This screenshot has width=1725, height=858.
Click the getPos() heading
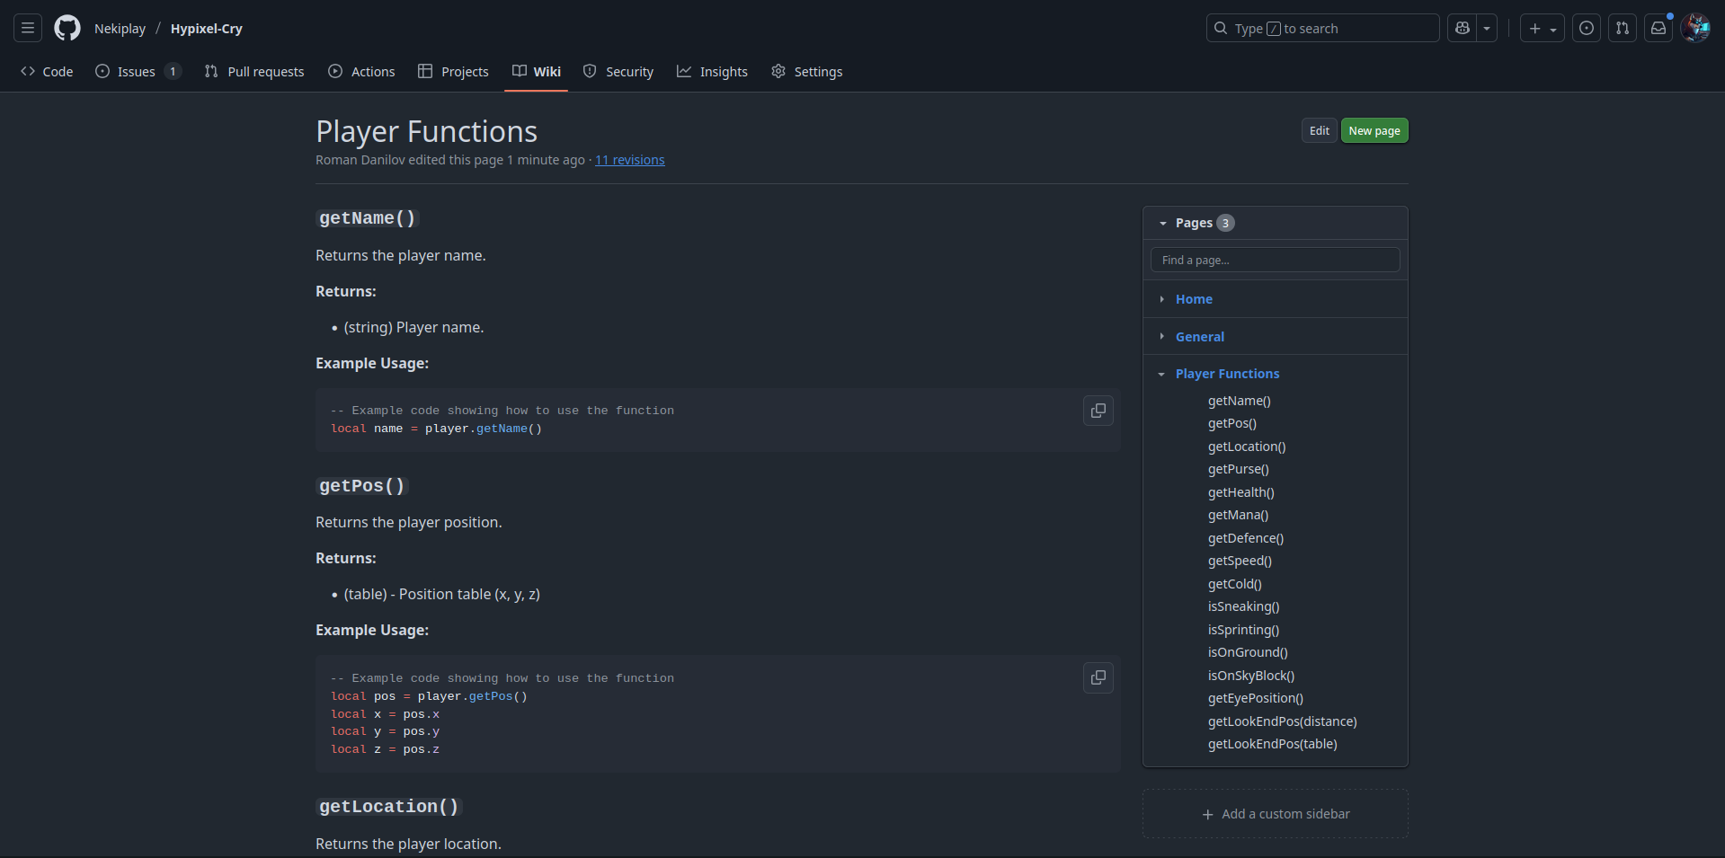(x=362, y=486)
